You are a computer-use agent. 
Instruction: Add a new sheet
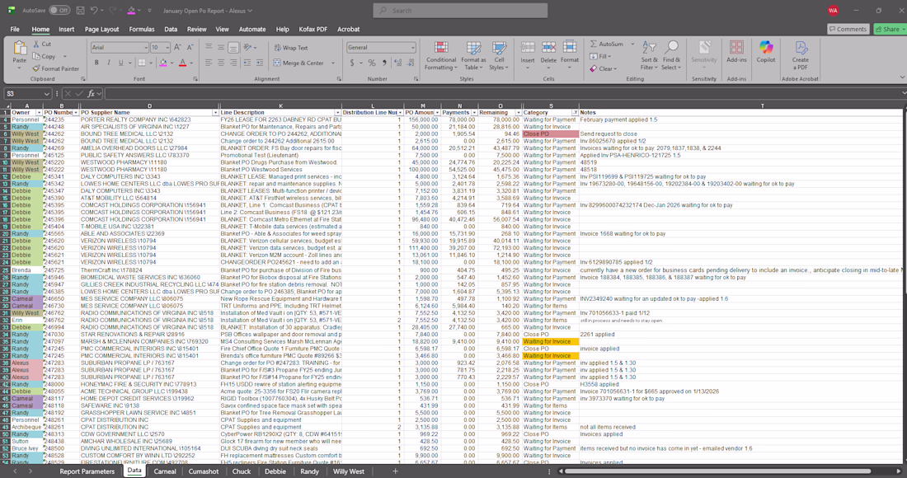(395, 471)
